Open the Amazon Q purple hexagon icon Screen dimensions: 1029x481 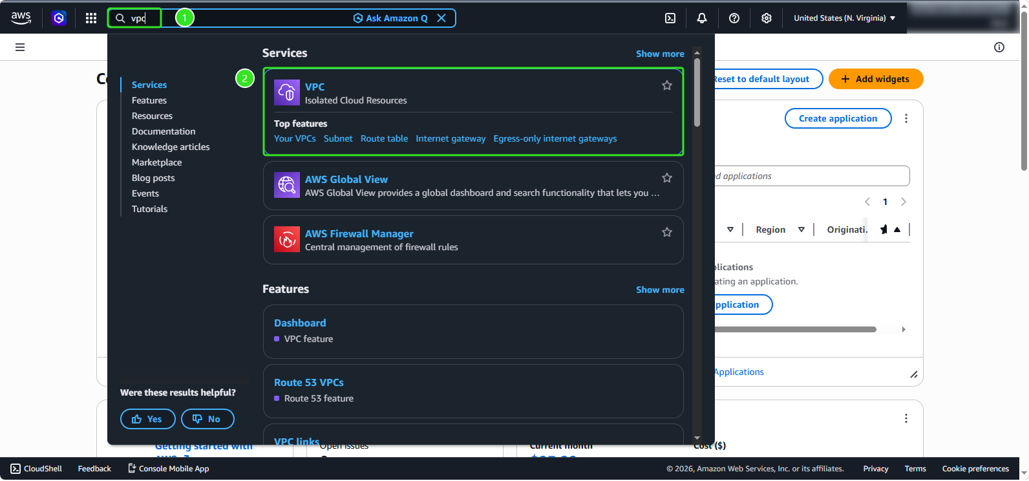coord(59,18)
